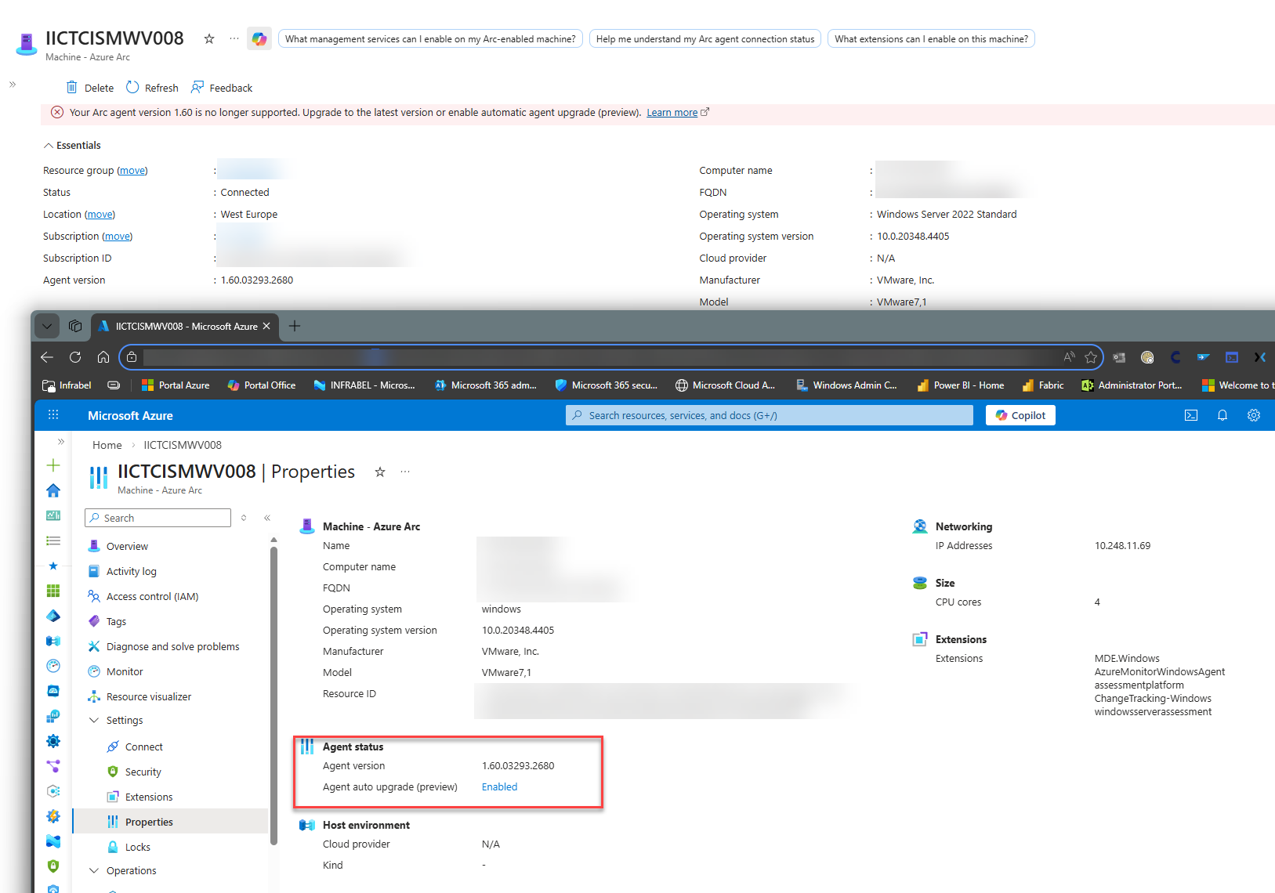Click 'What extensions can I enable on this machine?' suggestion

point(931,38)
